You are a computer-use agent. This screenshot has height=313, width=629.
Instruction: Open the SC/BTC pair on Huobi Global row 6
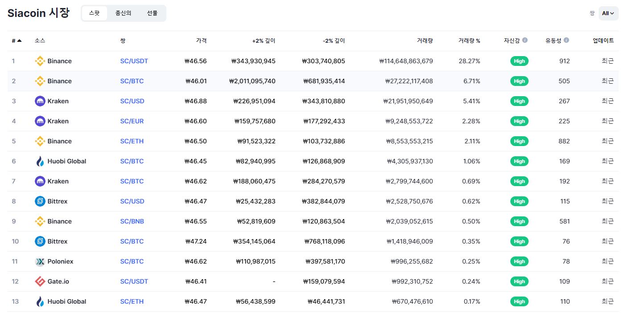point(132,161)
